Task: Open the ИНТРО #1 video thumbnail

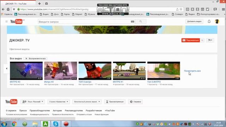Action: pos(129,71)
